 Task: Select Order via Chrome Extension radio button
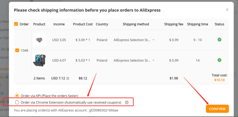(x=17, y=102)
